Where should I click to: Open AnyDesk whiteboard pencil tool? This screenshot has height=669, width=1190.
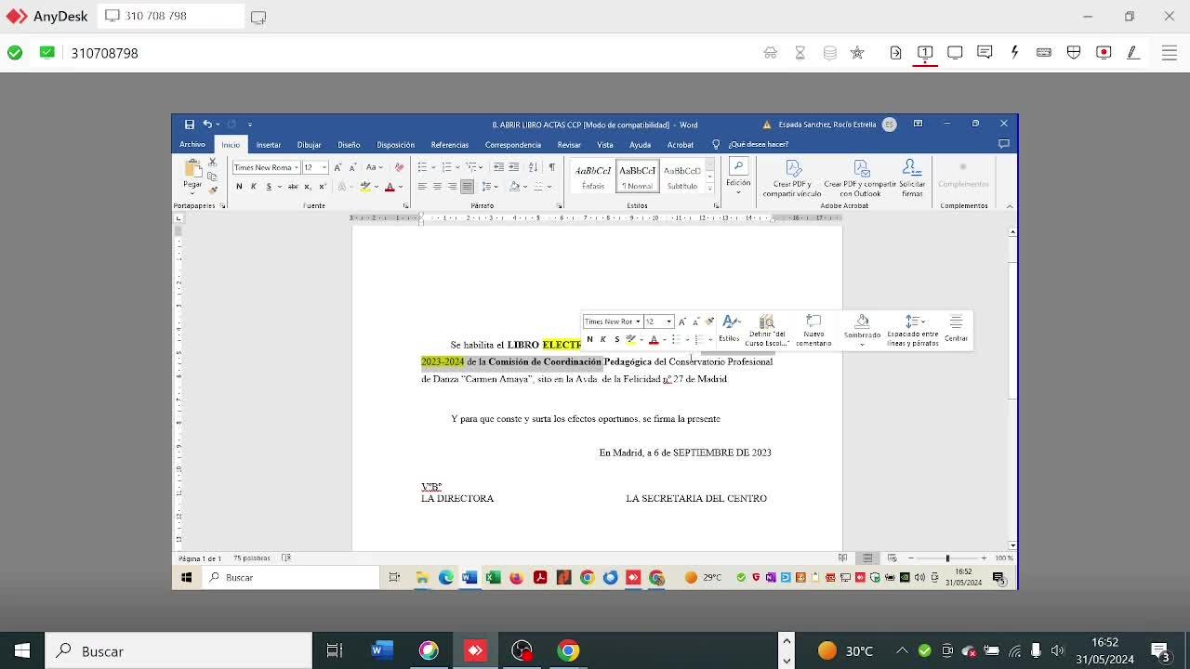[1133, 53]
